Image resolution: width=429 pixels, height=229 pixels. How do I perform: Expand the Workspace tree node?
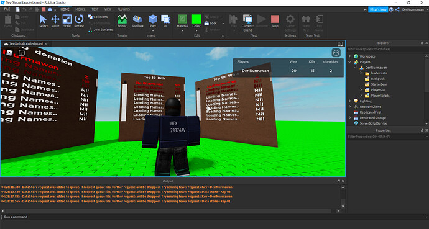(x=349, y=56)
